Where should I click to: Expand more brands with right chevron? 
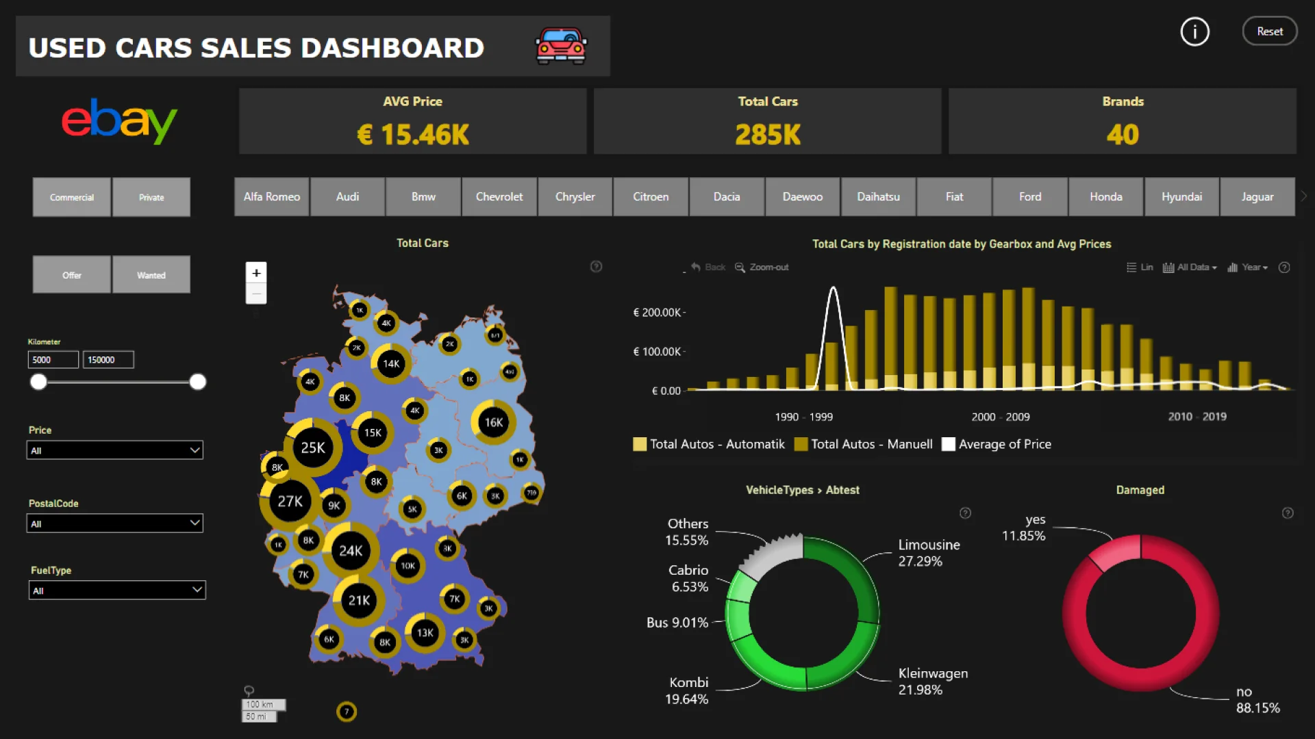point(1304,196)
